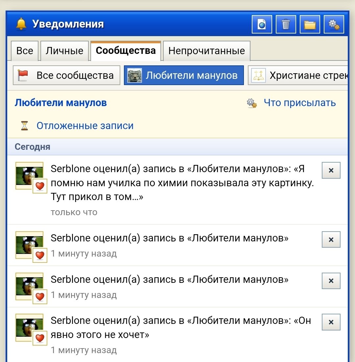Open the Непрочитанные tab

point(206,51)
